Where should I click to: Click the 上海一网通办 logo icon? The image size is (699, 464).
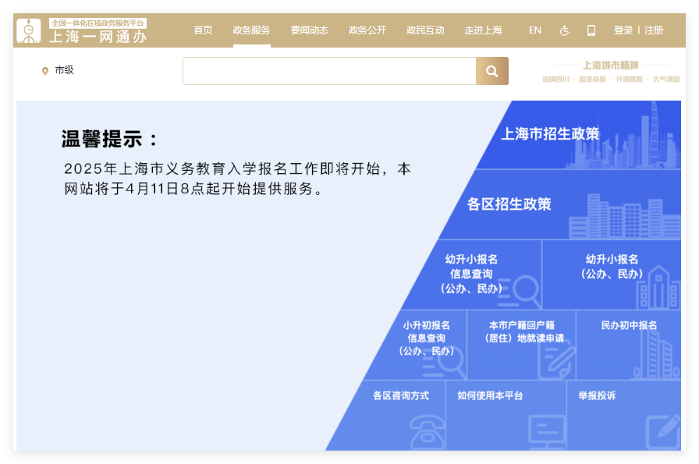point(29,30)
